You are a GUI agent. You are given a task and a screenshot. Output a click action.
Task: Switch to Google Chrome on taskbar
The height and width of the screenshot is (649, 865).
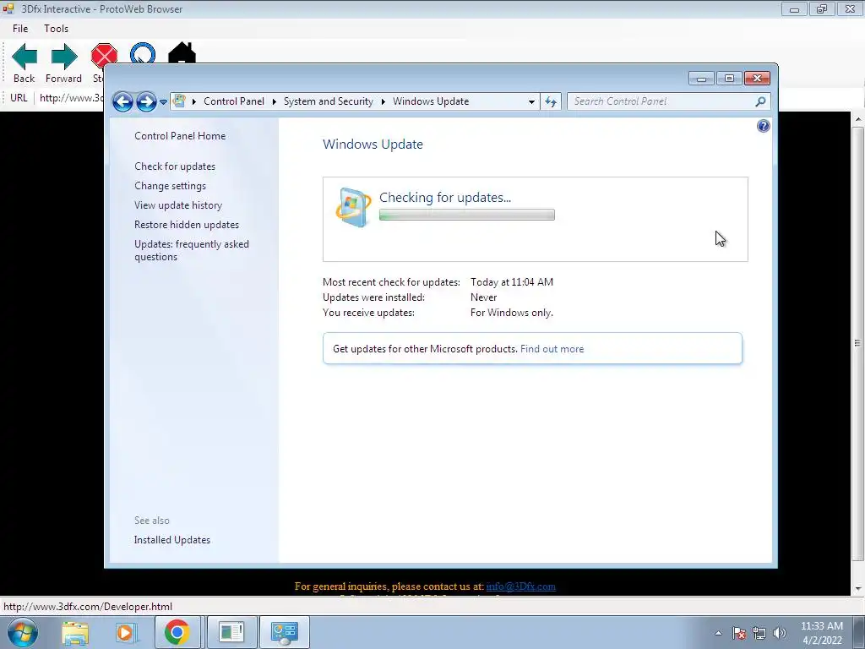pyautogui.click(x=177, y=632)
